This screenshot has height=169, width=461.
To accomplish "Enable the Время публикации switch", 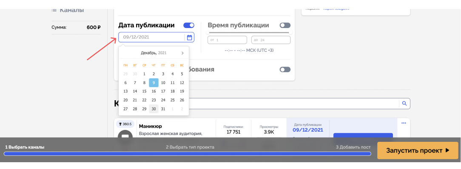I will [285, 25].
